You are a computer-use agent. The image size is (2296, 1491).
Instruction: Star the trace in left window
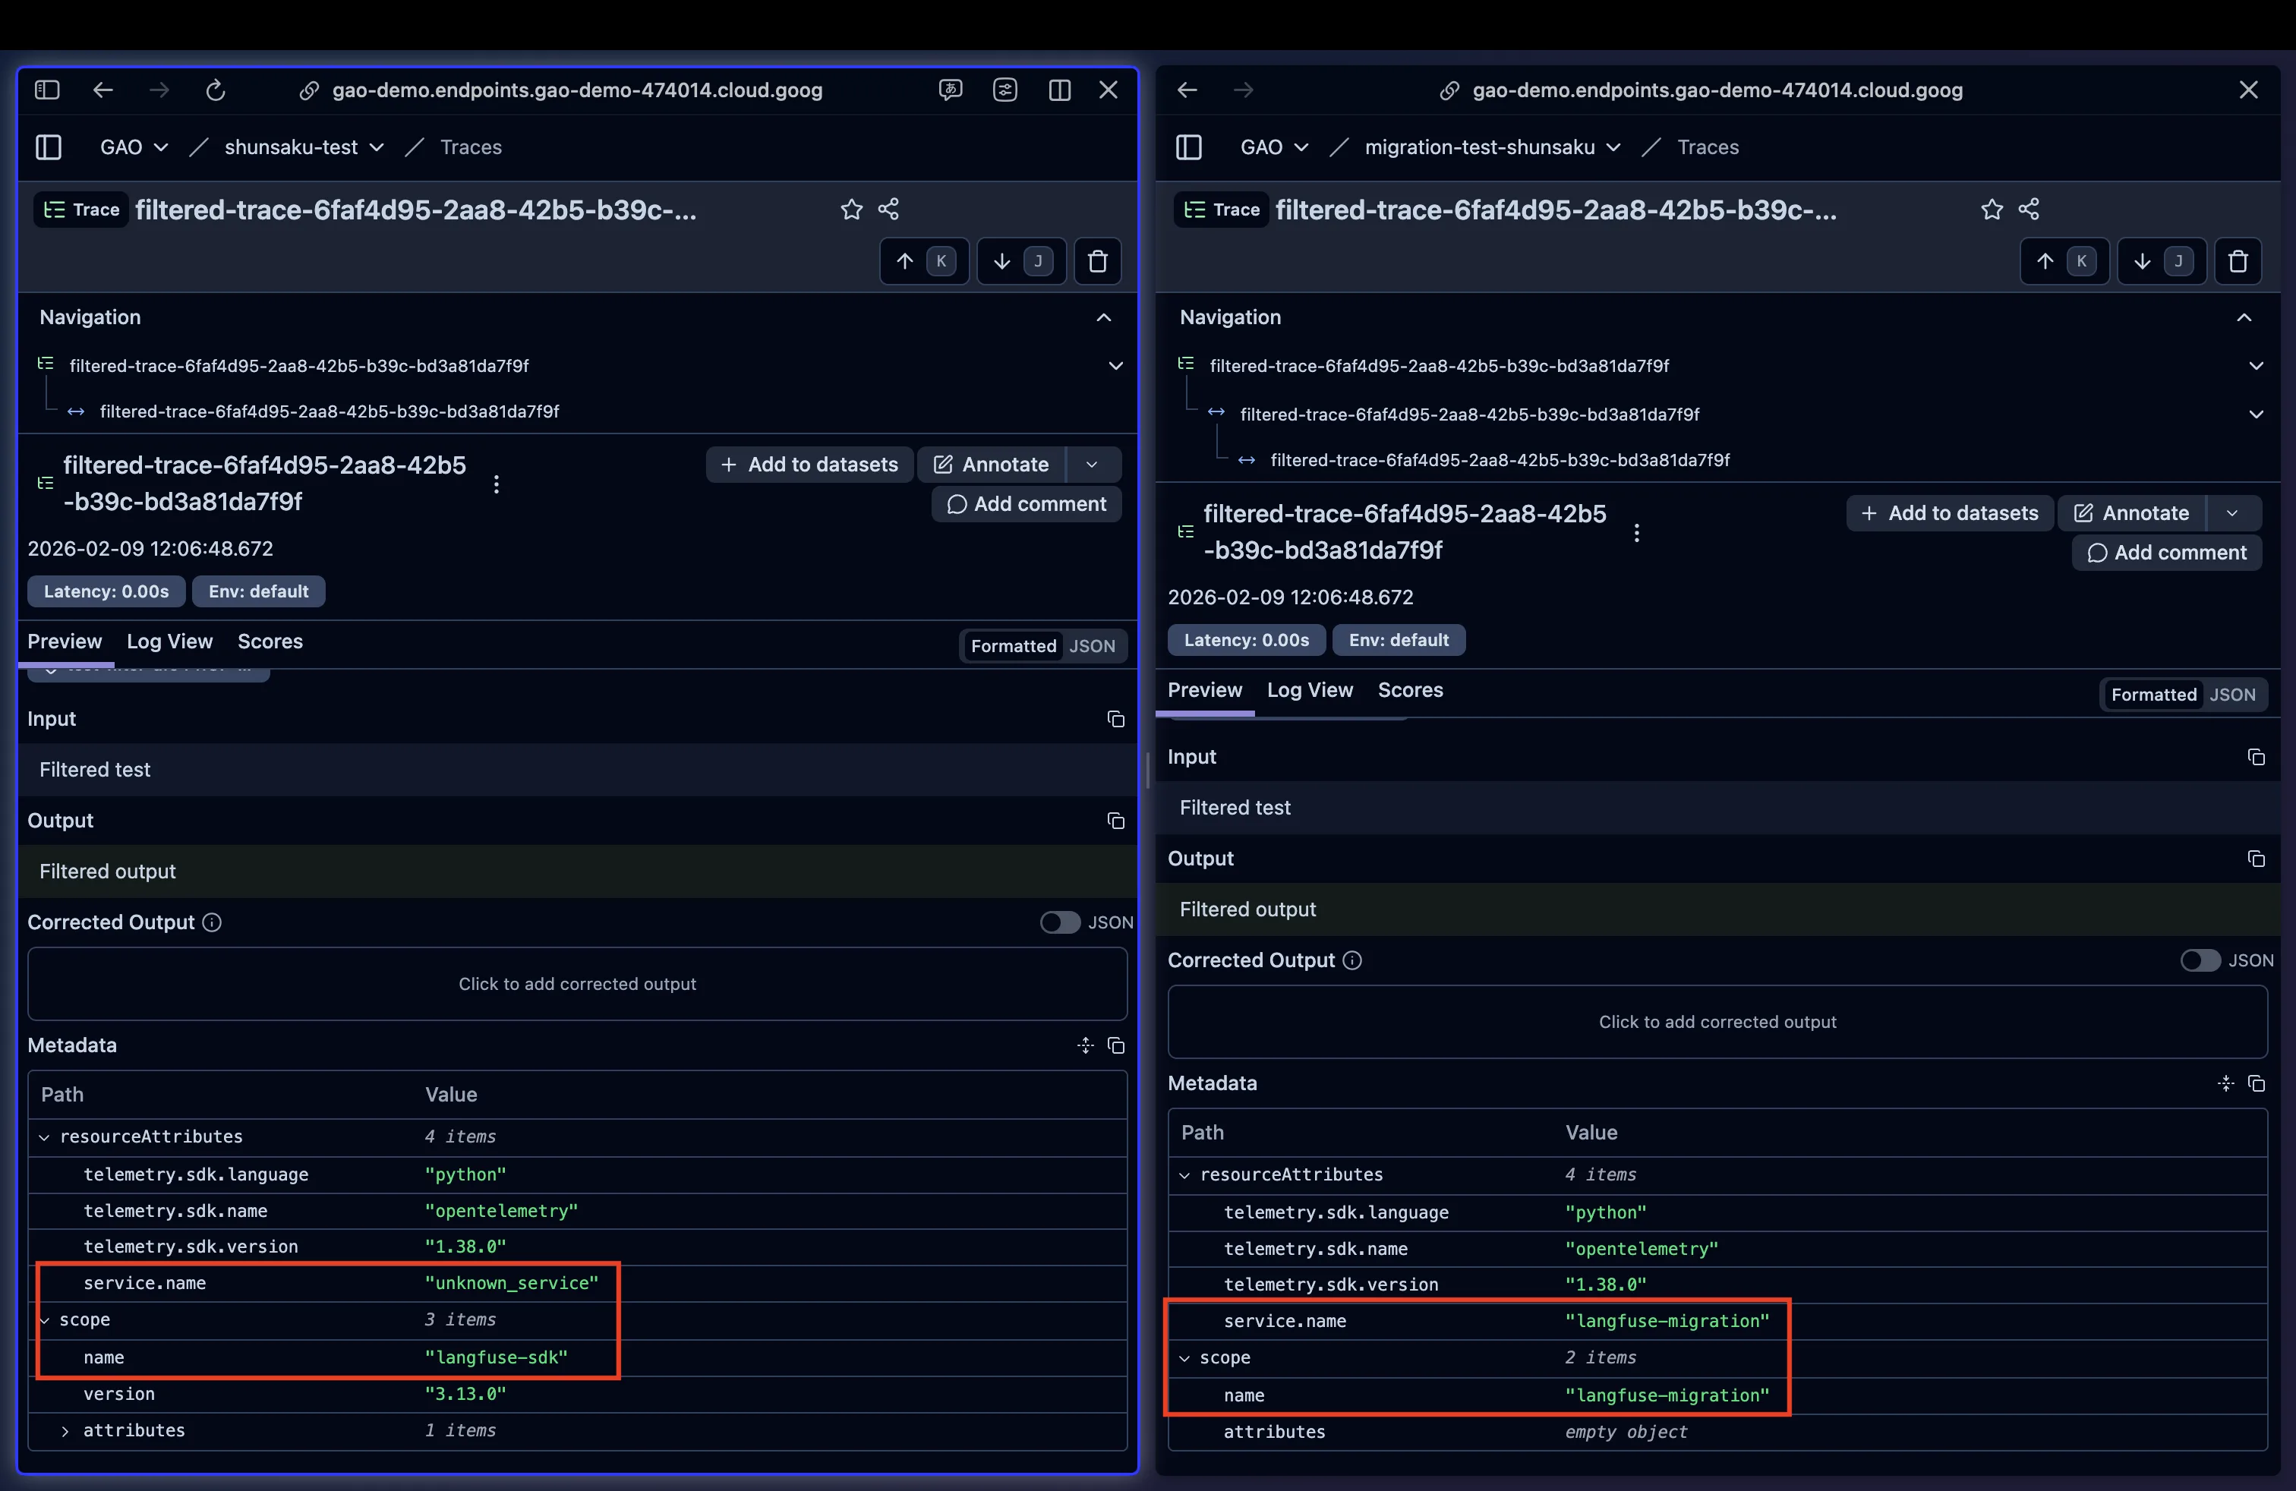pos(851,210)
